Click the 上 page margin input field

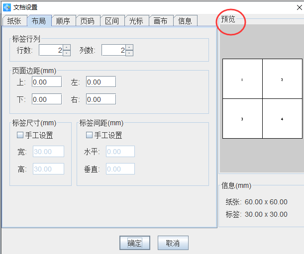pos(47,82)
